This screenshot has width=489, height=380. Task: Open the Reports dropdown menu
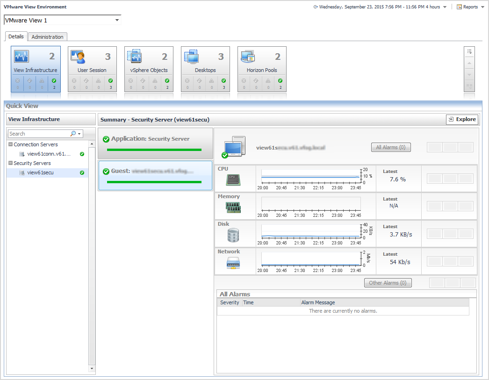[470, 7]
